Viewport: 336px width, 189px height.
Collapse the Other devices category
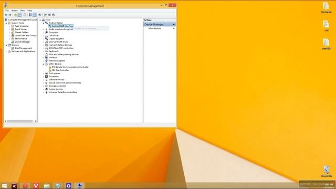pos(44,64)
